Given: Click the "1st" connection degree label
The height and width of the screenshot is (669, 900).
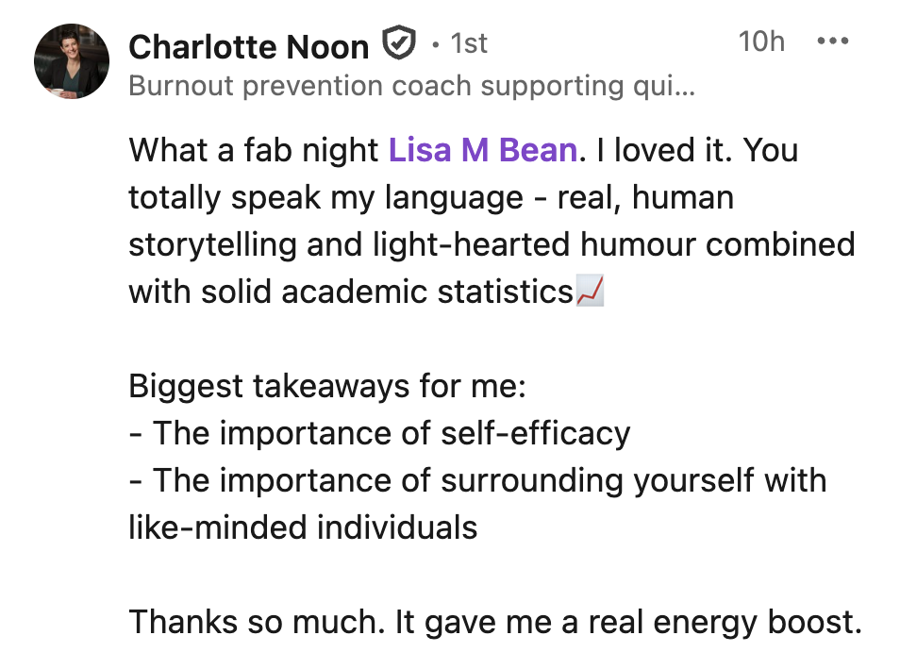Looking at the screenshot, I should [x=469, y=44].
